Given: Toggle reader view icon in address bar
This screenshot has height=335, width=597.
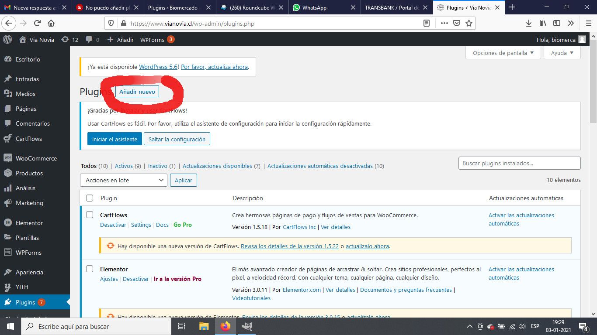Looking at the screenshot, I should click(427, 24).
